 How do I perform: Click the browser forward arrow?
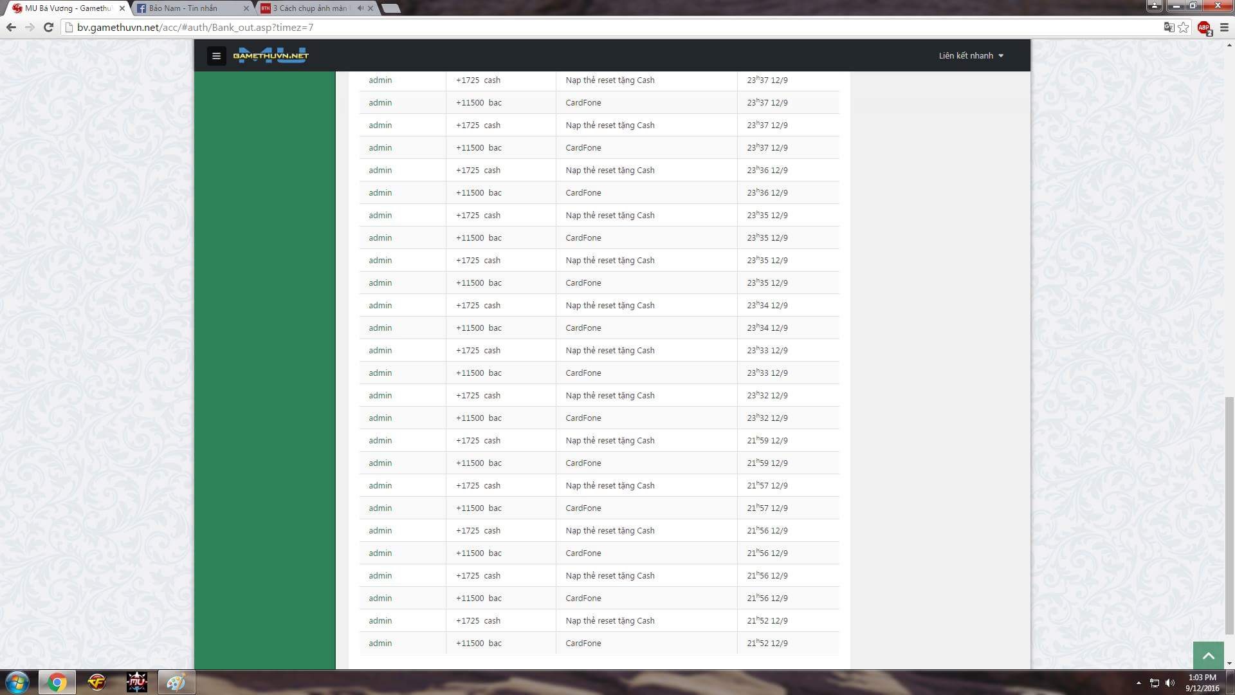(x=30, y=27)
